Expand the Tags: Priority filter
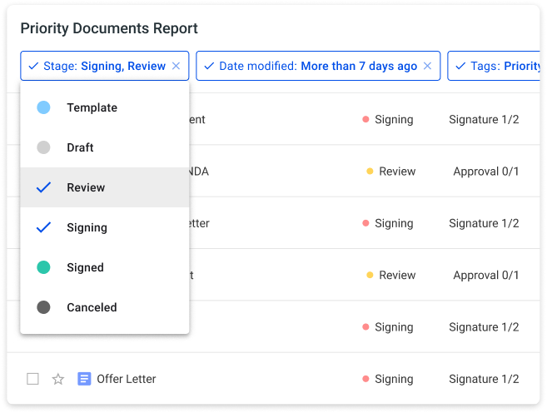Screen dimensions: 547x413 494,66
